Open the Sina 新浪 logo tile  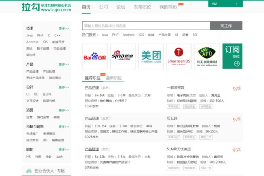123,56
